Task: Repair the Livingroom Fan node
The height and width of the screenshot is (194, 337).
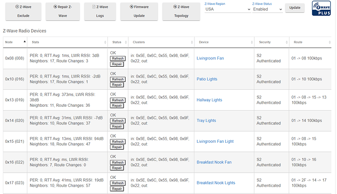Action: 117,64
